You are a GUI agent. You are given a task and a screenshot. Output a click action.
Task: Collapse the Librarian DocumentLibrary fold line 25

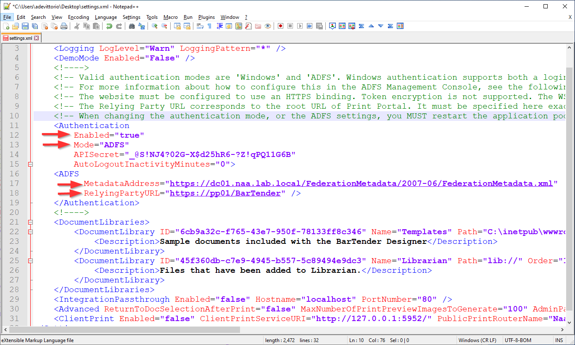30,261
